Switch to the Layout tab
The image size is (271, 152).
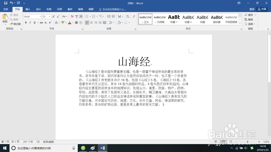49,9
